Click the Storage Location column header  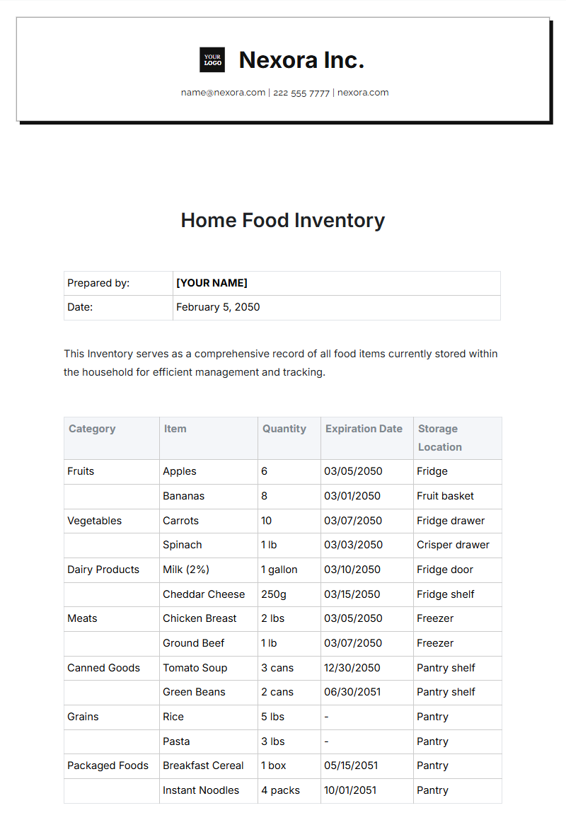439,438
